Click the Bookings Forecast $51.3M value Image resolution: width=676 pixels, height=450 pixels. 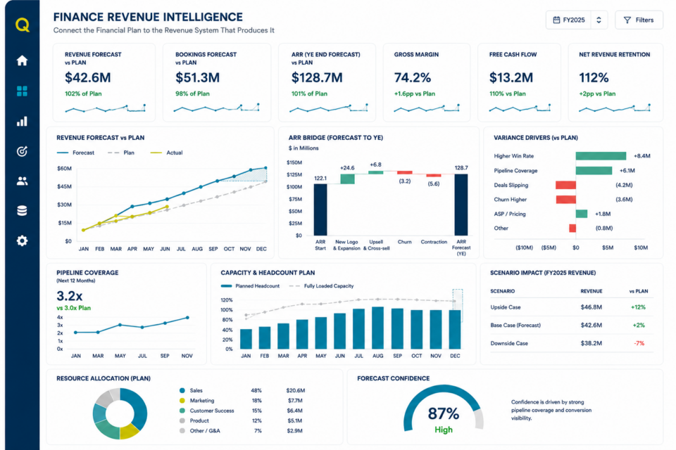(197, 77)
